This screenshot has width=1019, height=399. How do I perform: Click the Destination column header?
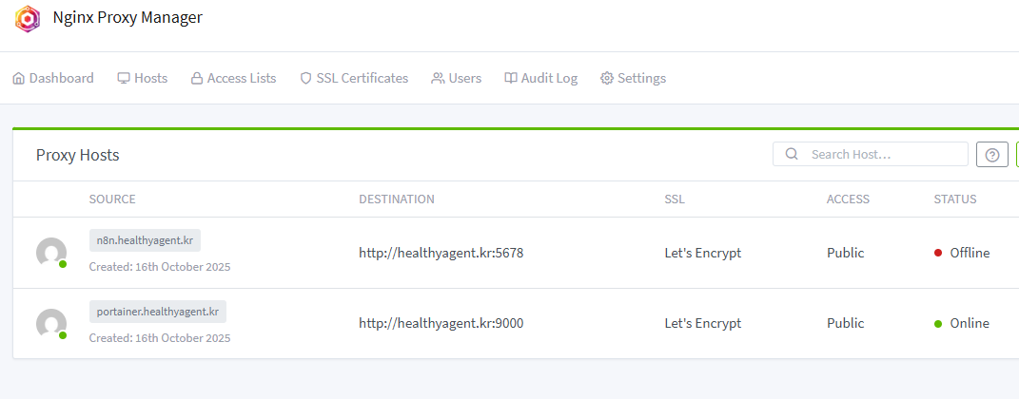click(396, 199)
